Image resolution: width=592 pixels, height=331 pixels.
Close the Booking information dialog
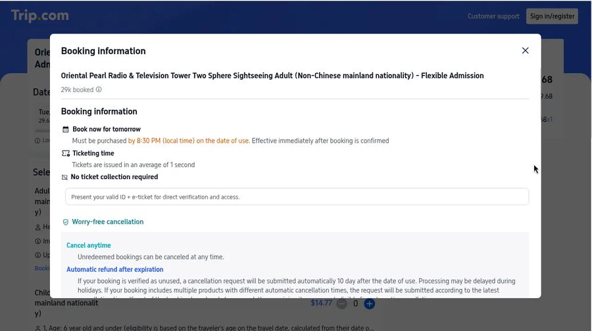click(525, 51)
